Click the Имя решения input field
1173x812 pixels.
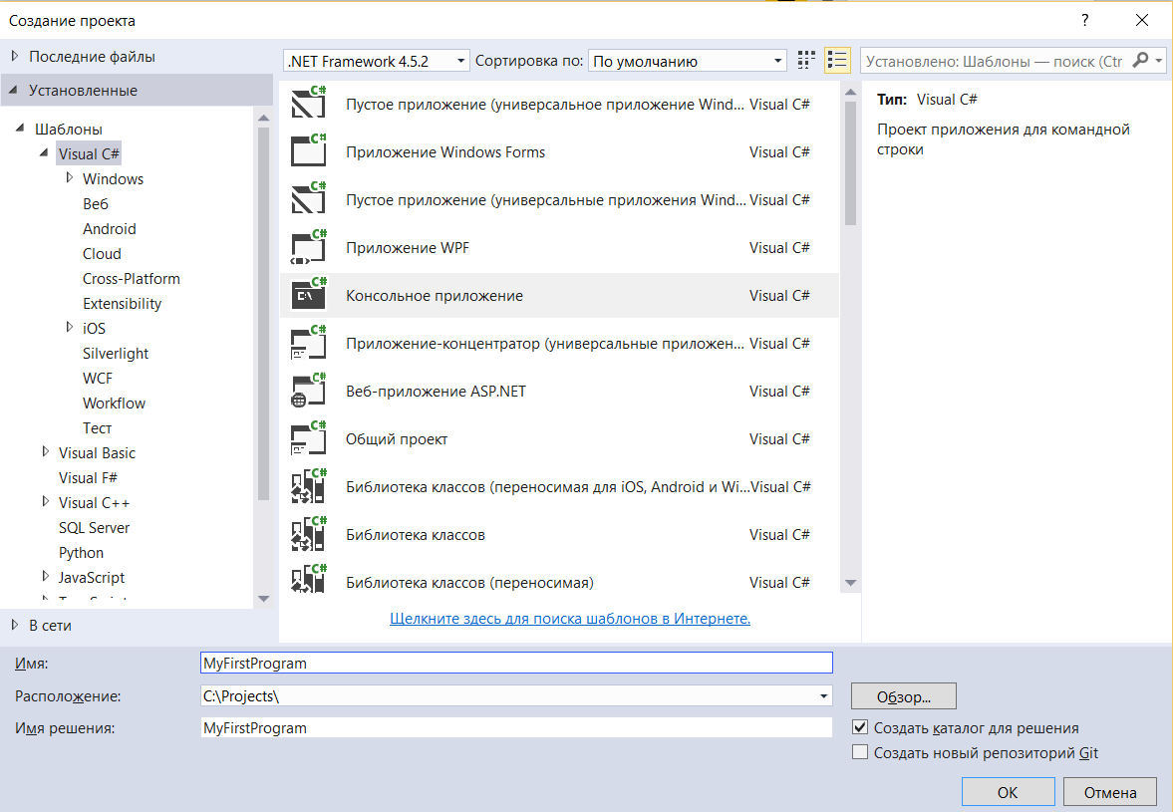(x=516, y=727)
